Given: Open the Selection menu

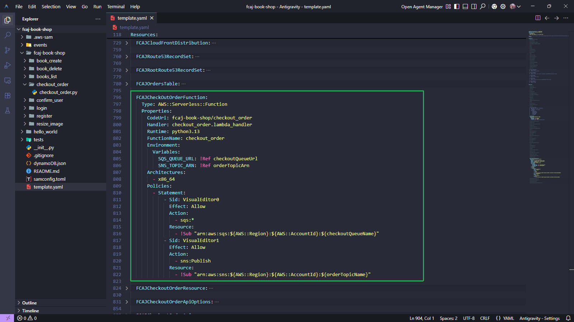Looking at the screenshot, I should pyautogui.click(x=51, y=6).
